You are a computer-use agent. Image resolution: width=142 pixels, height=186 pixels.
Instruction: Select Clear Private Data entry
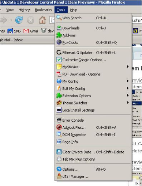[x=93, y=152]
